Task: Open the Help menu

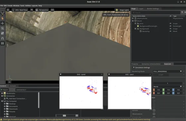Action: (40, 6)
